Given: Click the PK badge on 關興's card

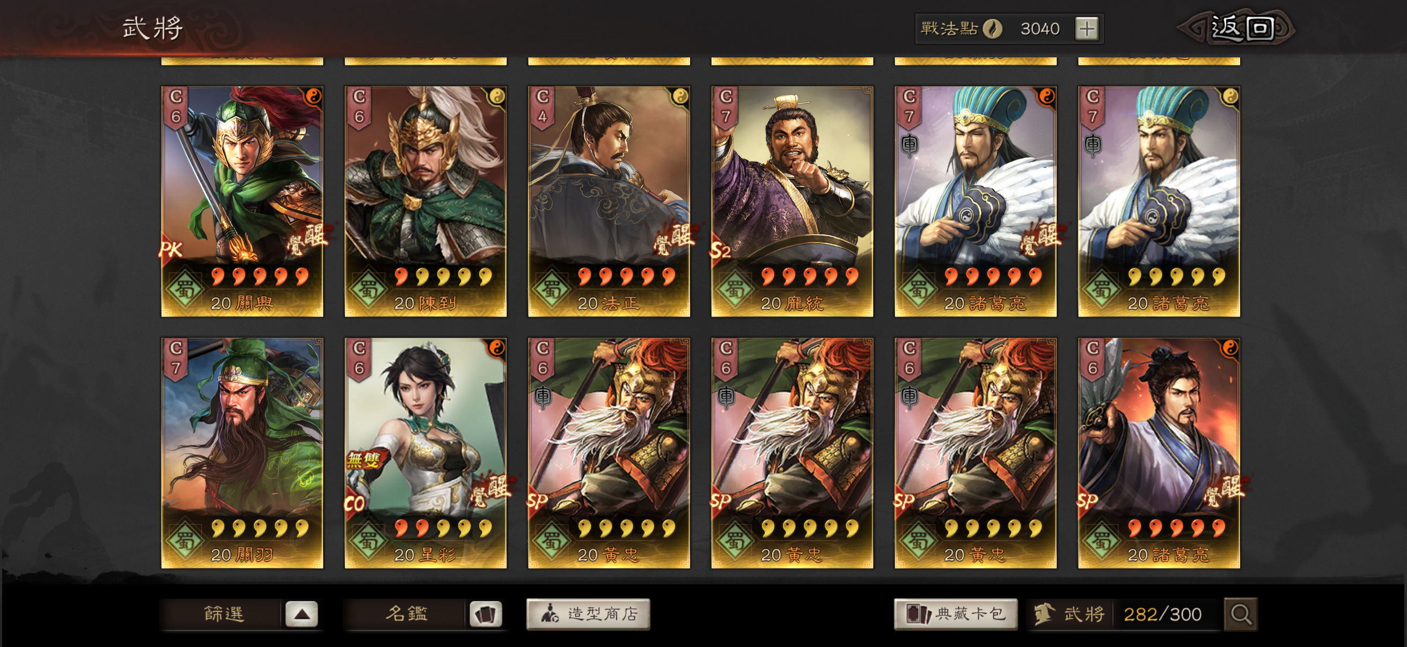Looking at the screenshot, I should 171,249.
